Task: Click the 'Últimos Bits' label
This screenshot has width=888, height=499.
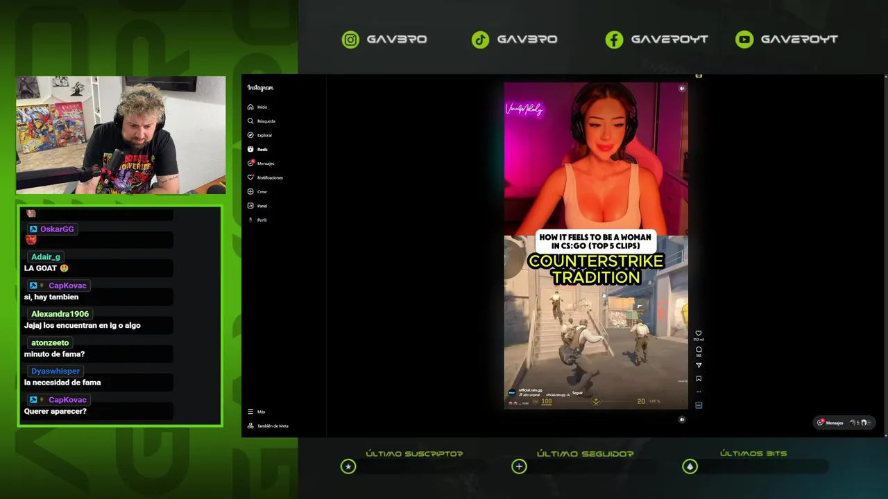Action: [x=753, y=453]
